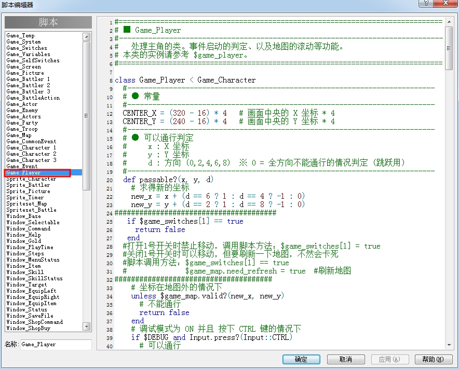
Task: Click the help question mark title button
Action: click(426, 3)
